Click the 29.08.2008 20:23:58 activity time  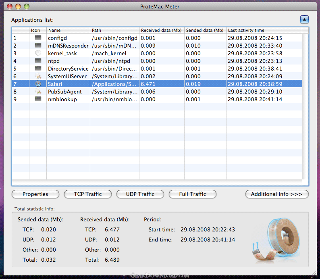255,54
